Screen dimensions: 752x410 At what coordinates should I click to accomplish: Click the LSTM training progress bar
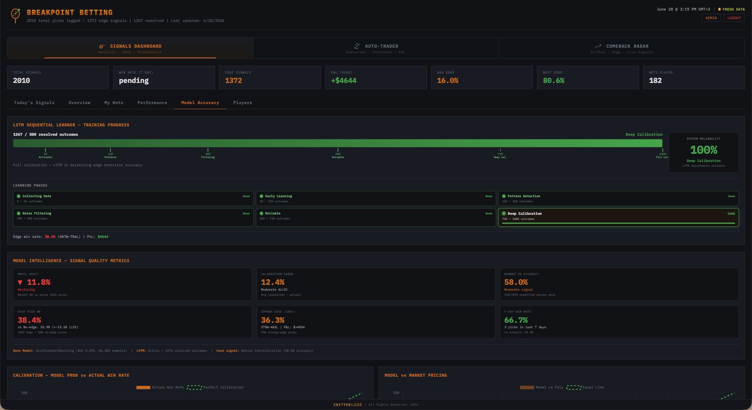click(337, 143)
